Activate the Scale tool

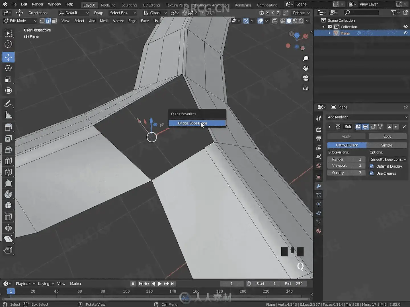point(8,80)
